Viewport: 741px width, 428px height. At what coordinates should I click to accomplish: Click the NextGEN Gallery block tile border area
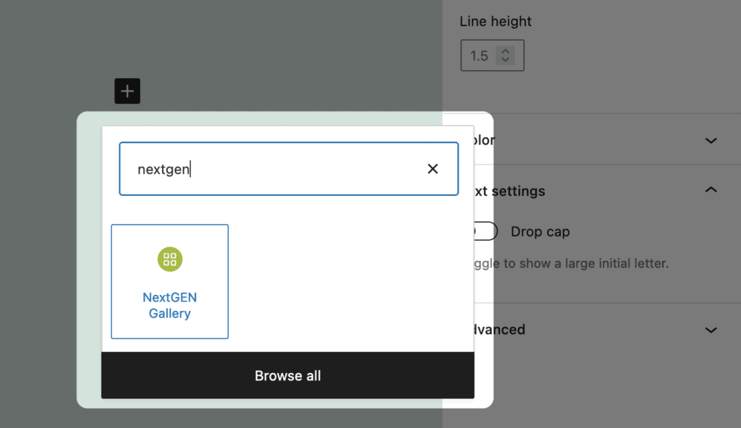coord(169,281)
